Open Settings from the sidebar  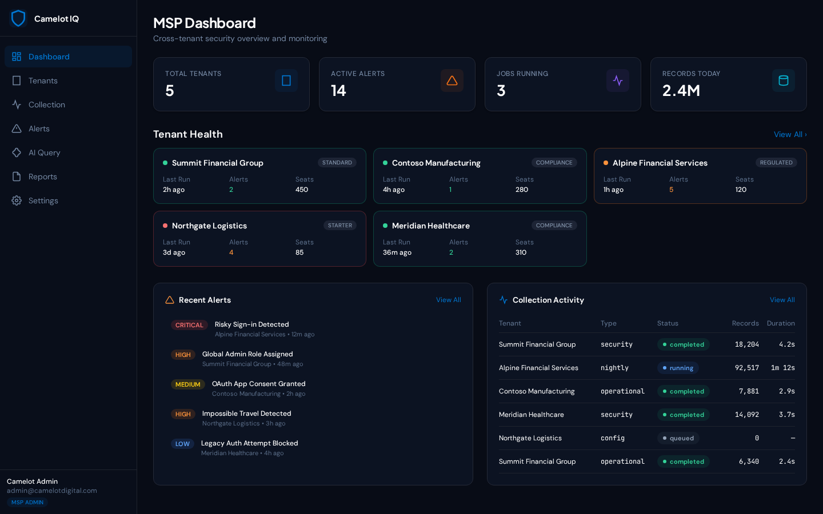click(x=68, y=200)
